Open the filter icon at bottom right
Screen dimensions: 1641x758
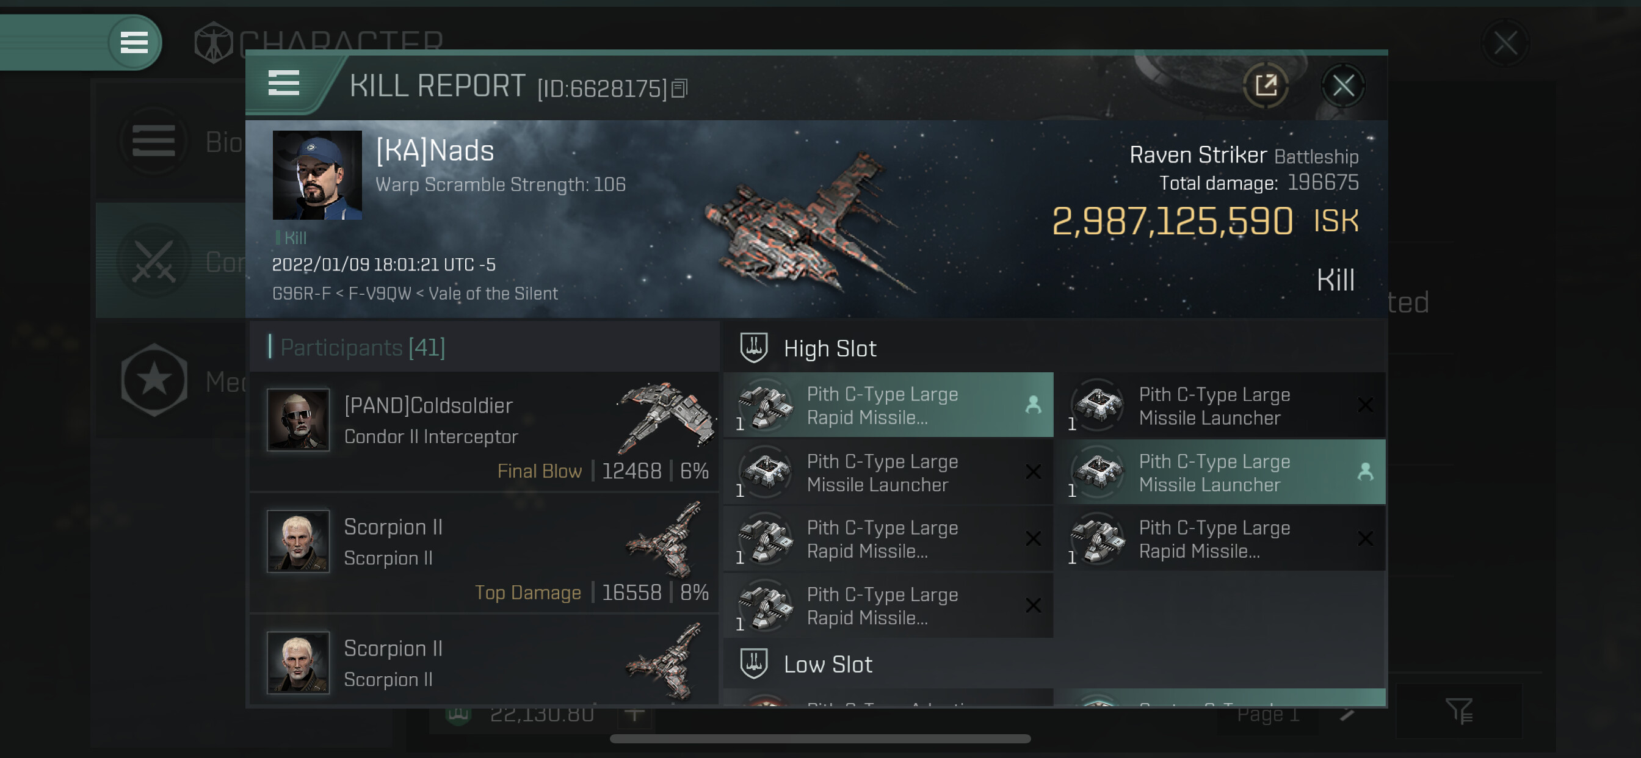click(1458, 710)
